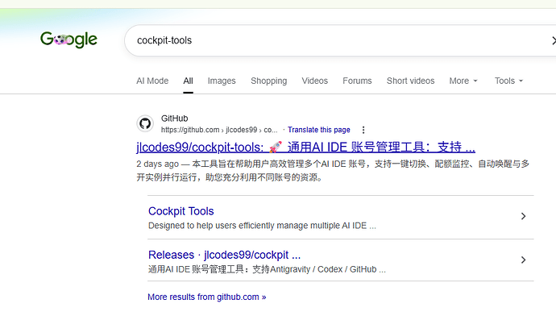Switch to the Forums tab
Screen dimensions: 556x320
coord(357,81)
